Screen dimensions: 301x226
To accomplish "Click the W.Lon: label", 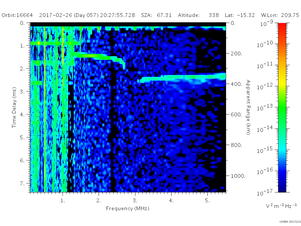I will (x=269, y=15).
